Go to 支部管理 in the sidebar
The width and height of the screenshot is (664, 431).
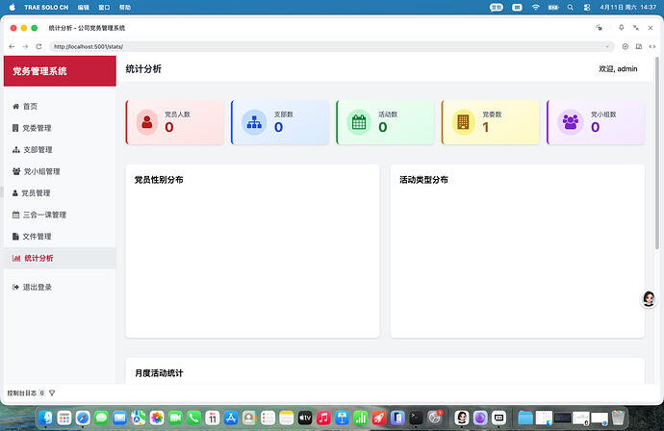[60, 149]
